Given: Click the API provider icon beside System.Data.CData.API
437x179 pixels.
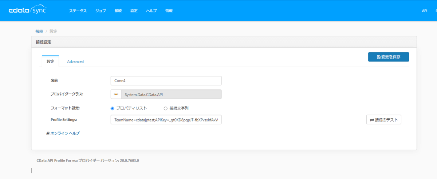Looking at the screenshot, I should coord(116,94).
